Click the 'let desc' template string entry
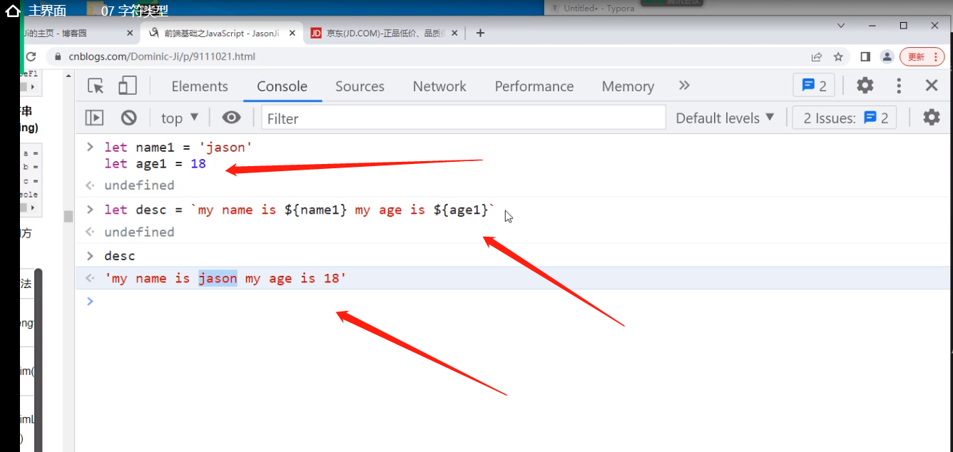The height and width of the screenshot is (452, 953). pyautogui.click(x=299, y=210)
